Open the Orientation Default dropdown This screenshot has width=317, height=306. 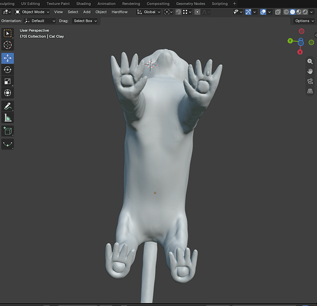(x=40, y=21)
